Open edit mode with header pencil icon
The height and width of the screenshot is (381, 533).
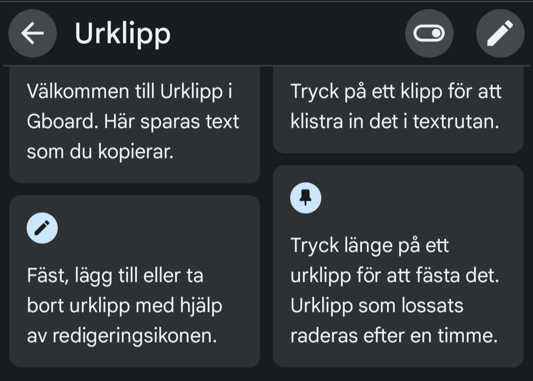pos(500,33)
